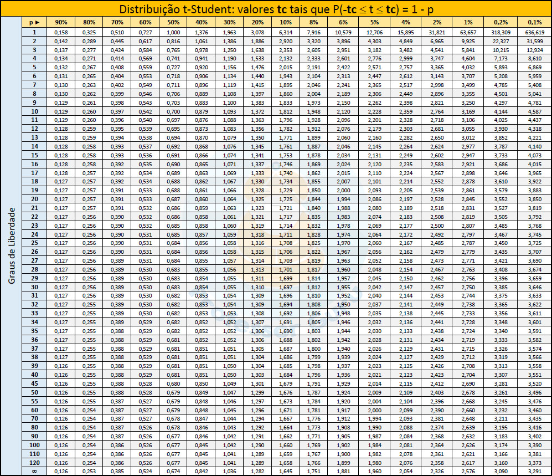Select the 50% column header
This screenshot has height=476, width=552.
173,22
